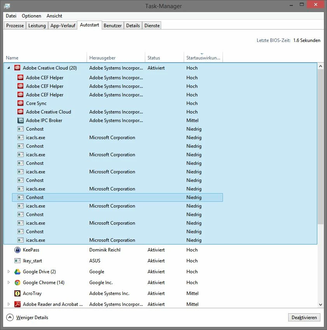This screenshot has height=330, width=327.
Task: Click the Core Sync icon
Action: (x=21, y=103)
